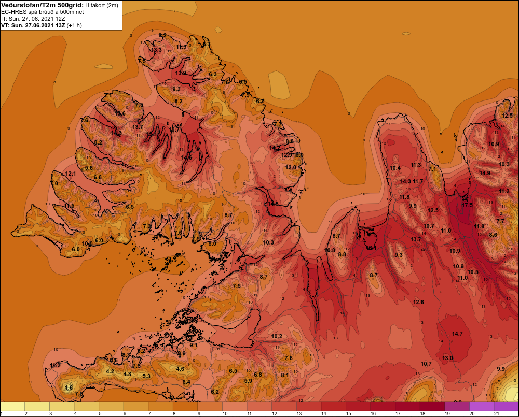Click the 10.2 temperature value
Viewport: 519px width, 417px height.
click(x=277, y=336)
